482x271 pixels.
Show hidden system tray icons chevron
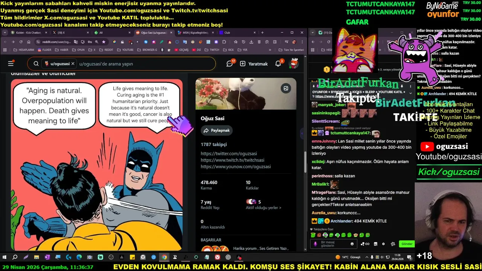click(x=366, y=257)
